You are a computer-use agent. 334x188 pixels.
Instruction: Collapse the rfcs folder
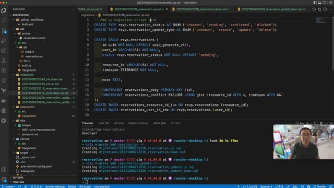coord(22,121)
